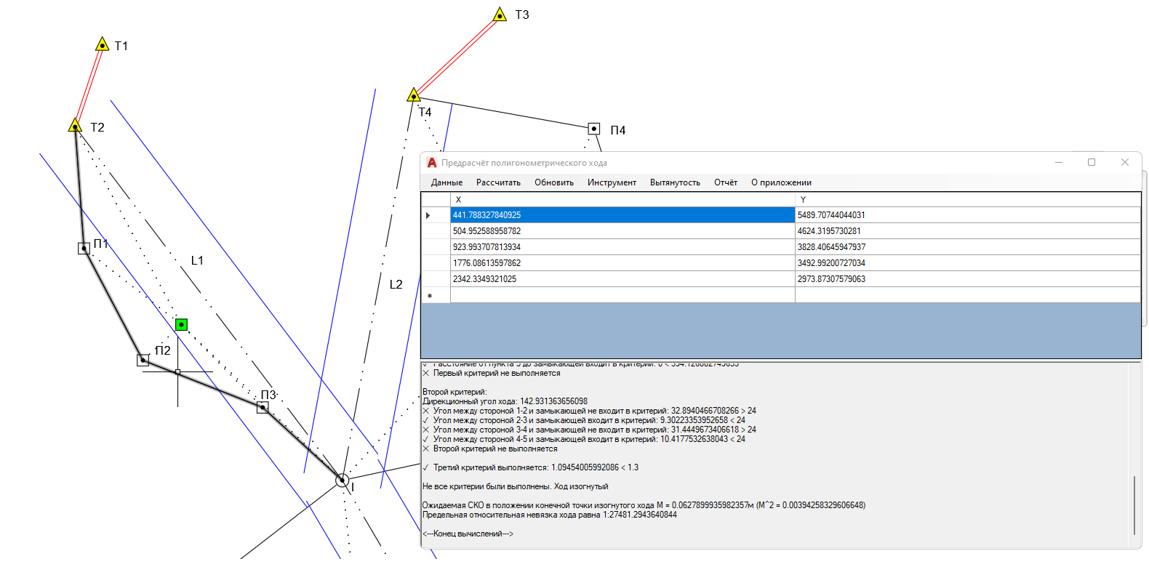Click the green square marker on the drawing

(x=181, y=324)
